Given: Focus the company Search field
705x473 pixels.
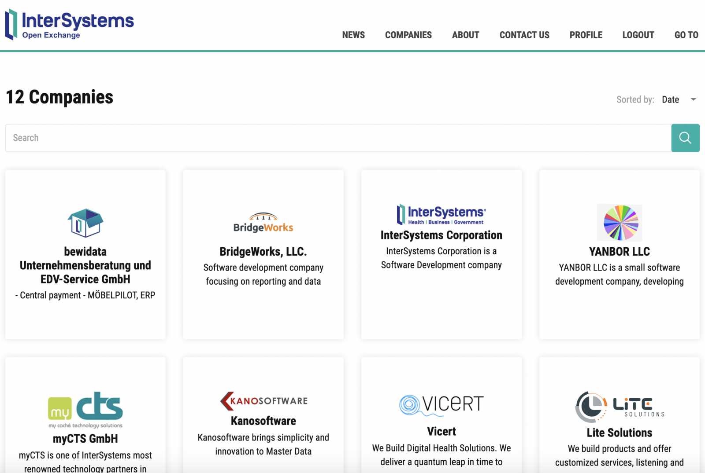Looking at the screenshot, I should 338,138.
